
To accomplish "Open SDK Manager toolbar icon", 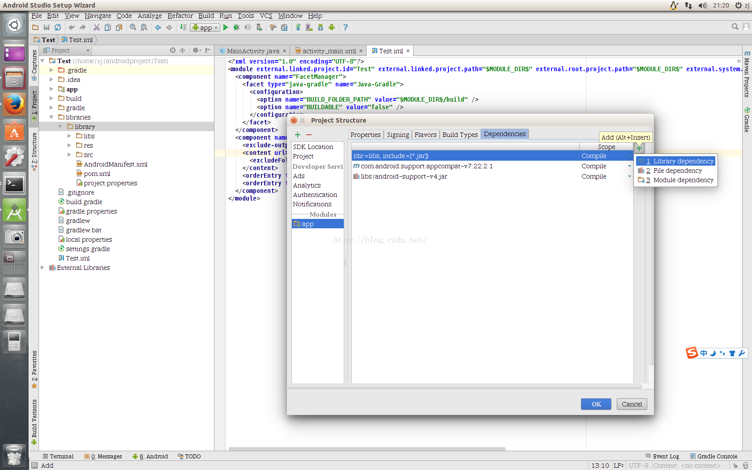I will point(320,27).
